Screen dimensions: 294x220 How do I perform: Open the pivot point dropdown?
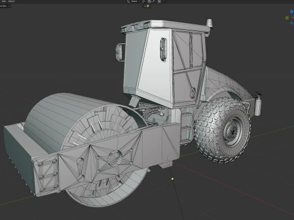pyautogui.click(x=144, y=1)
